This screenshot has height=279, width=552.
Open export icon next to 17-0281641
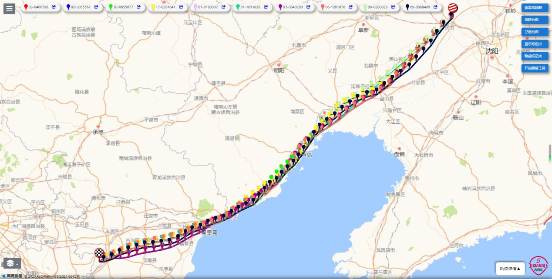tap(181, 7)
